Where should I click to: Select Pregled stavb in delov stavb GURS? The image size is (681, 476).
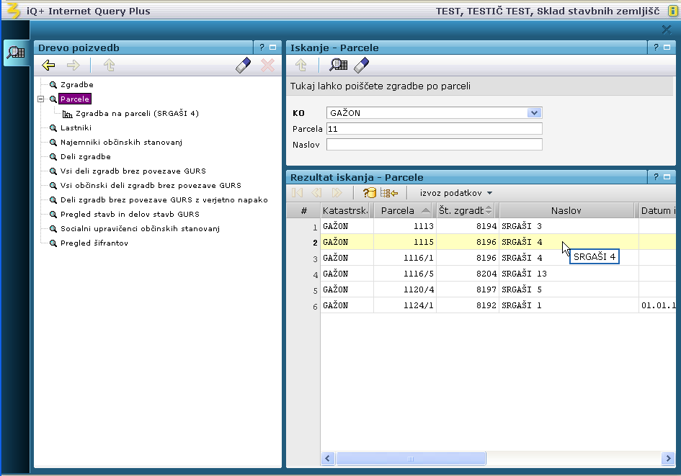[130, 214]
